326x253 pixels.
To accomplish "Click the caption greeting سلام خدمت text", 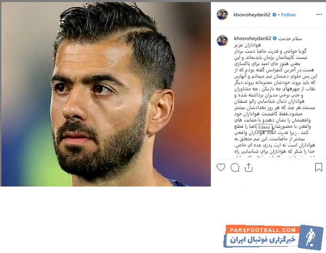I will pos(290,39).
